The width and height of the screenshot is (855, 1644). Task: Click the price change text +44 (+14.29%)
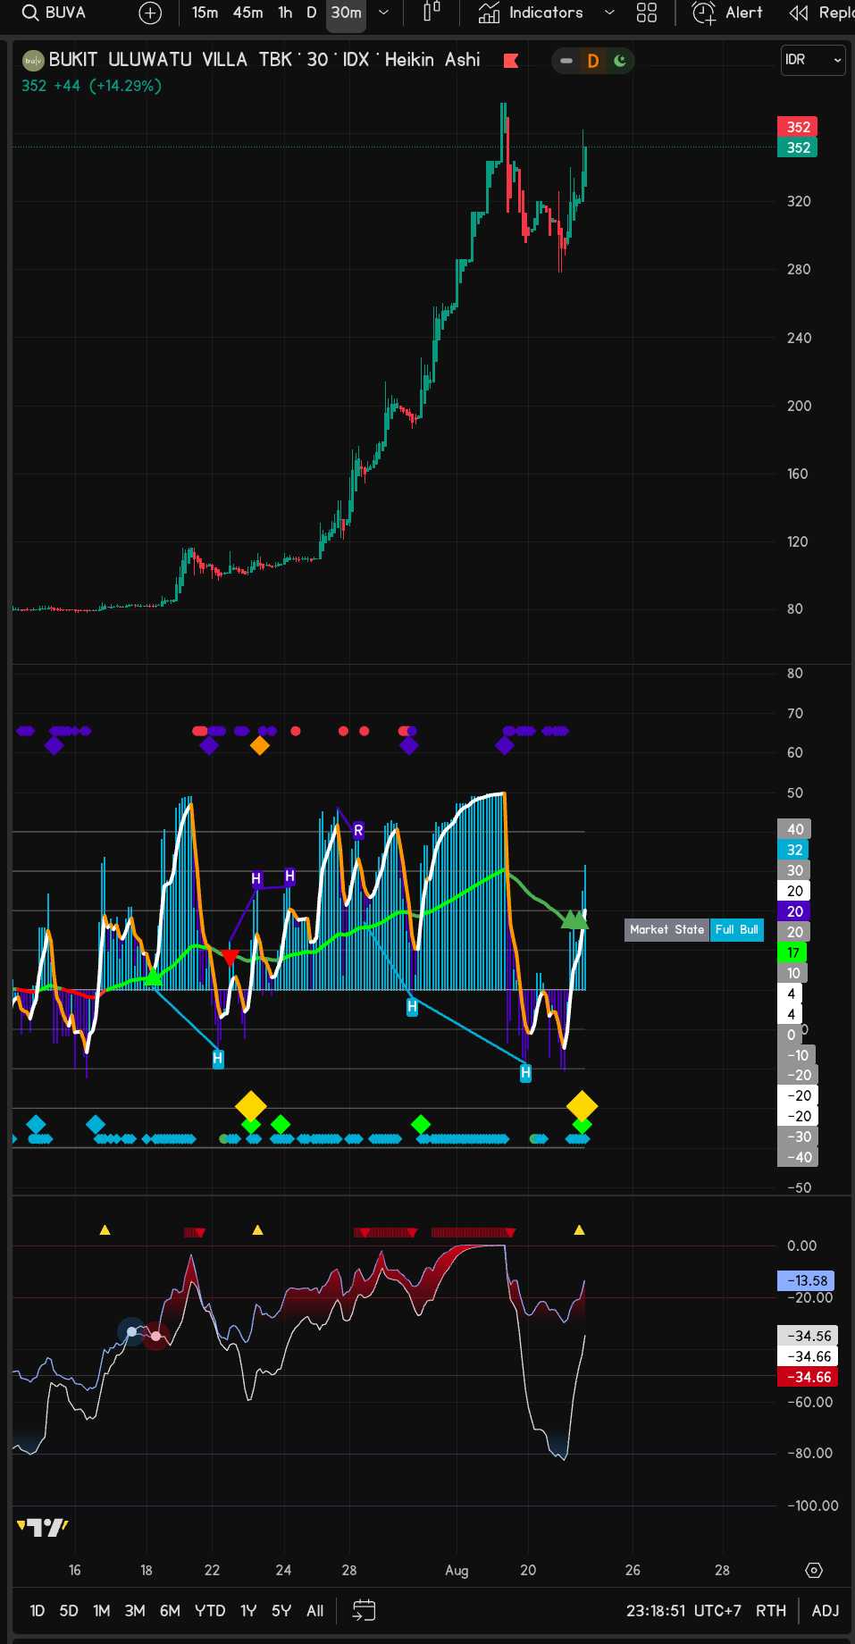point(107,86)
